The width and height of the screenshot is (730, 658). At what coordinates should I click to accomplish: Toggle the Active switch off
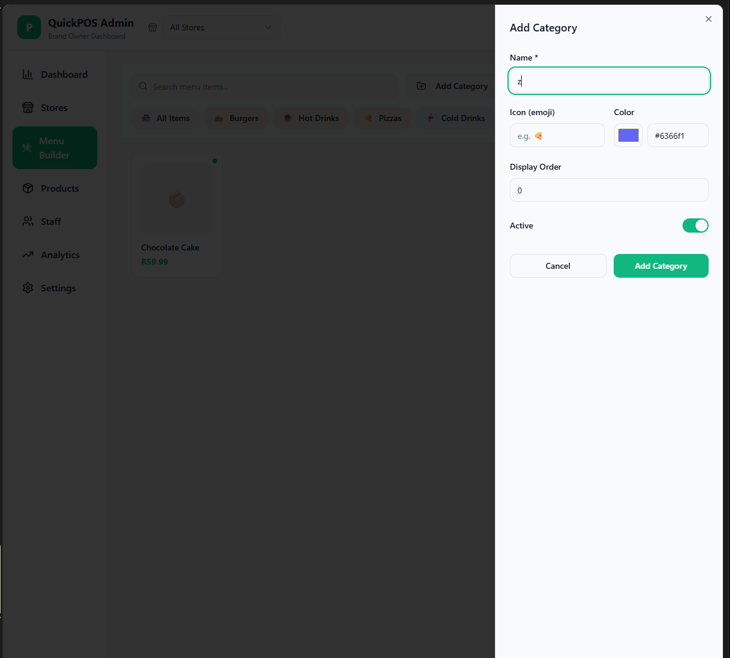coord(695,225)
